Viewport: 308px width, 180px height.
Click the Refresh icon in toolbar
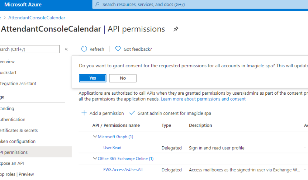84,49
